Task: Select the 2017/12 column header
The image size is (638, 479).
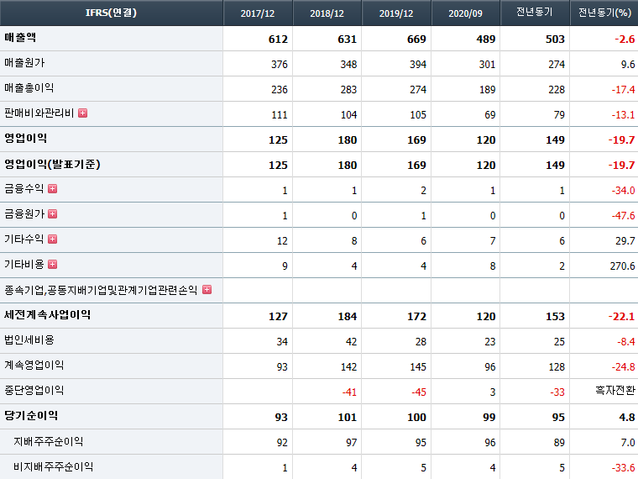Action: pyautogui.click(x=258, y=13)
